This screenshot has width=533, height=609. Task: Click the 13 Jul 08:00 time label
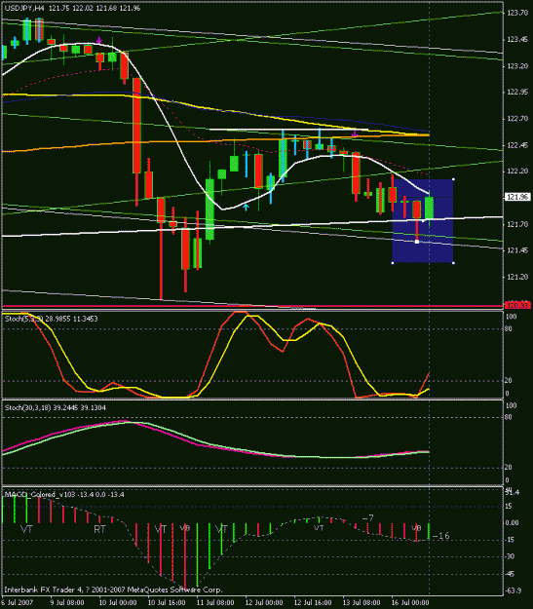(362, 602)
